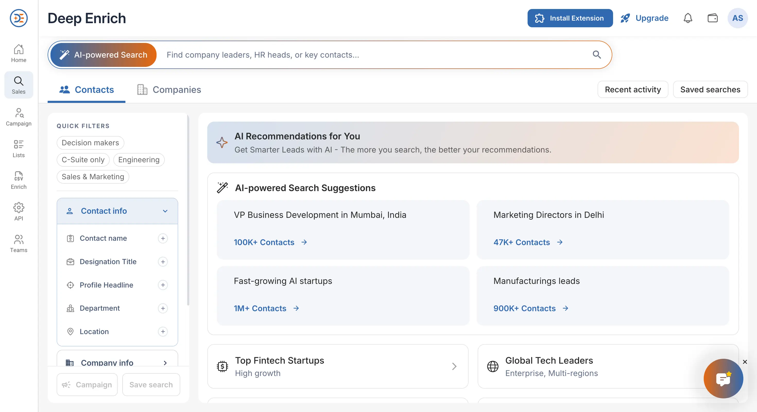
Task: Click the AI-powered Search button
Action: tap(104, 55)
